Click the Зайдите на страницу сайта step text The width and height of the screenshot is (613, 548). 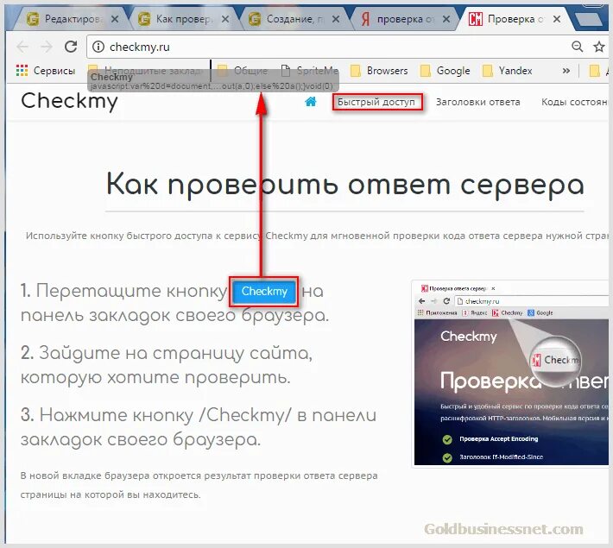pyautogui.click(x=167, y=365)
